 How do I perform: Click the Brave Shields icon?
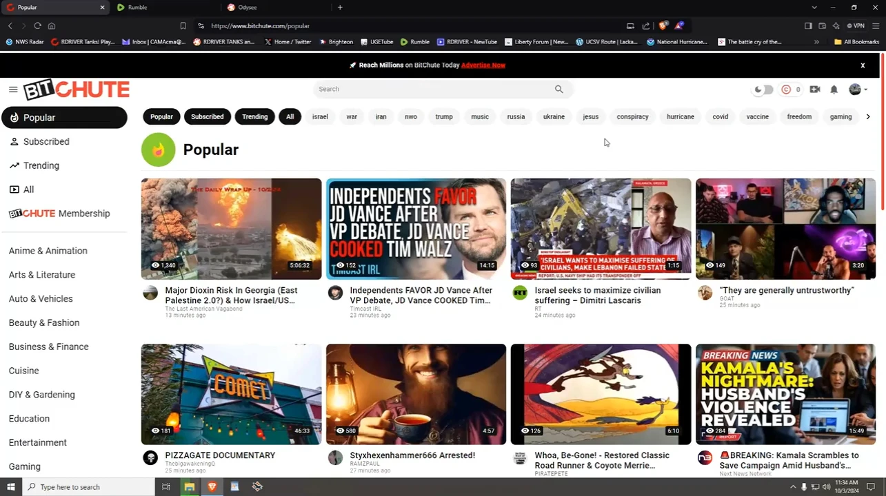(663, 25)
